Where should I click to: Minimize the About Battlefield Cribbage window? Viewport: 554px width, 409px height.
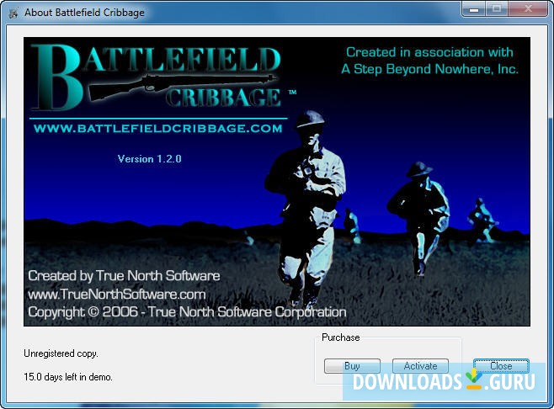tap(474, 8)
